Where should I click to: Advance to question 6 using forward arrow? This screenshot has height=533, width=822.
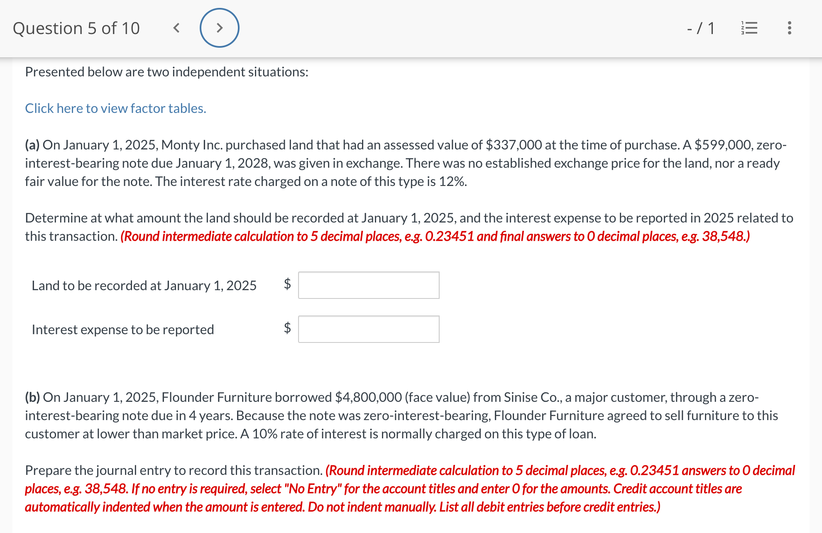click(220, 28)
